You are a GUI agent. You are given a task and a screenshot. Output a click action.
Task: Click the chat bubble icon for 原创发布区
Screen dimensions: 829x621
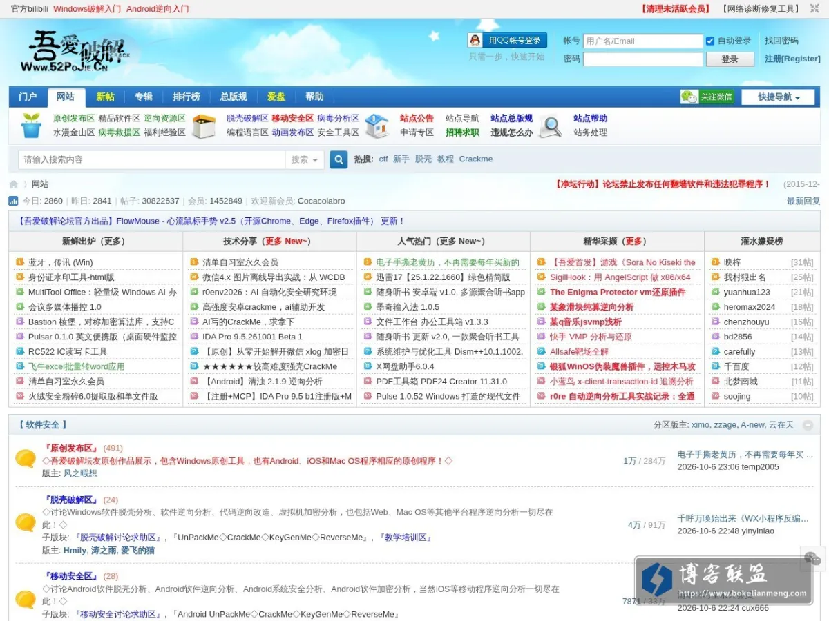pos(26,458)
